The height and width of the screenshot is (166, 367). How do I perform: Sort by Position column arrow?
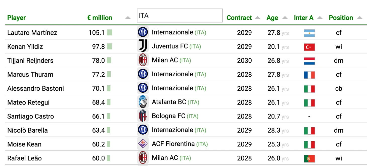click(x=360, y=18)
